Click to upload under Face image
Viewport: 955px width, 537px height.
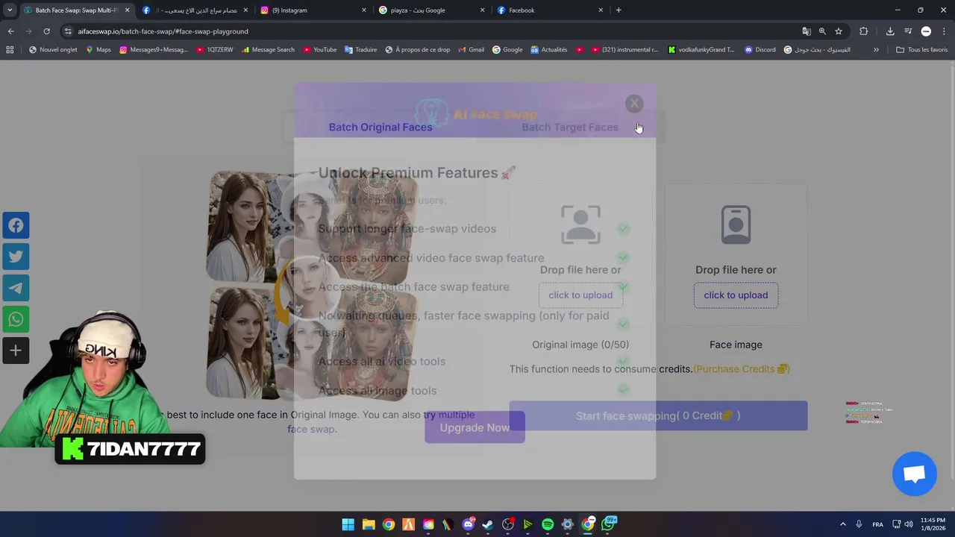736,295
